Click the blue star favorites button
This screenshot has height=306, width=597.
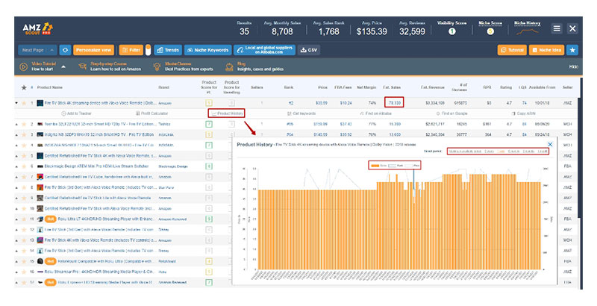(x=572, y=50)
